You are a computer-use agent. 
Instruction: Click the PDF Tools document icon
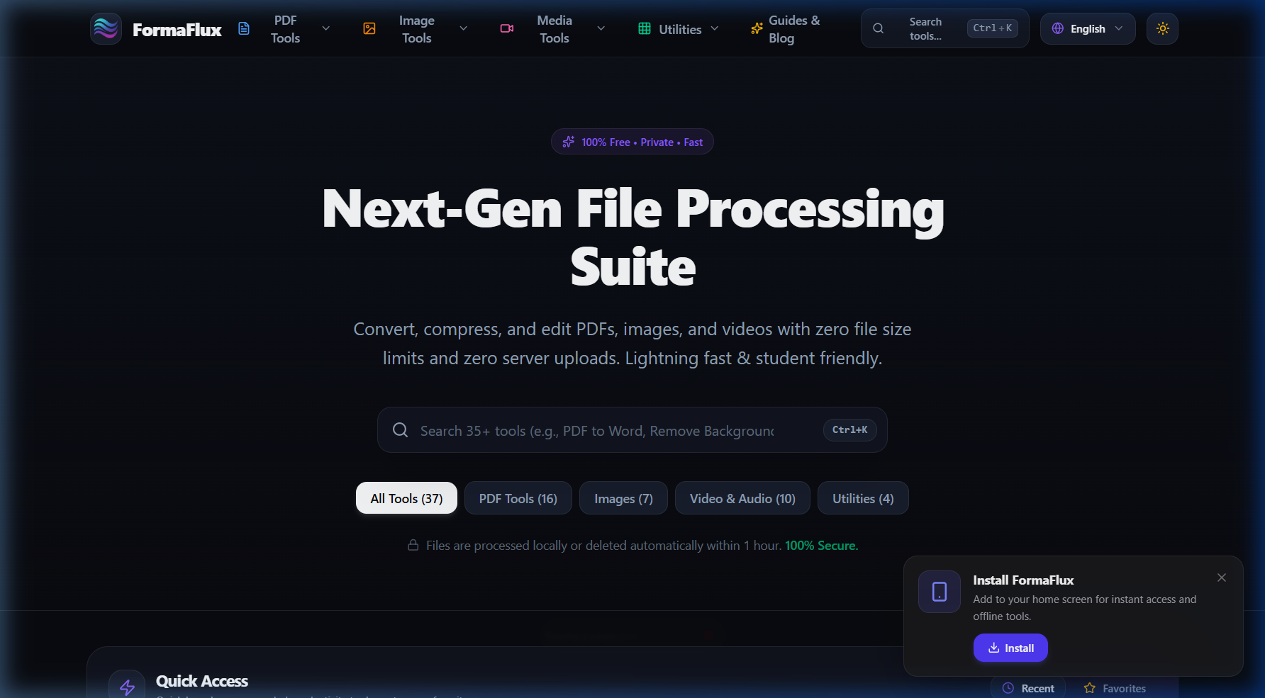244,29
